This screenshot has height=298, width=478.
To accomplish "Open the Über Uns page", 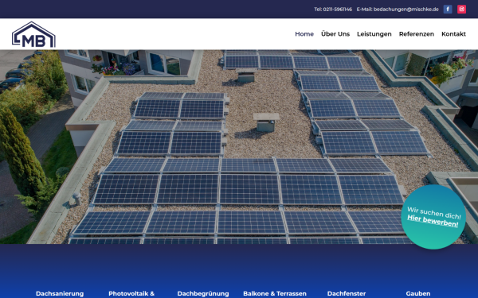I will [335, 34].
